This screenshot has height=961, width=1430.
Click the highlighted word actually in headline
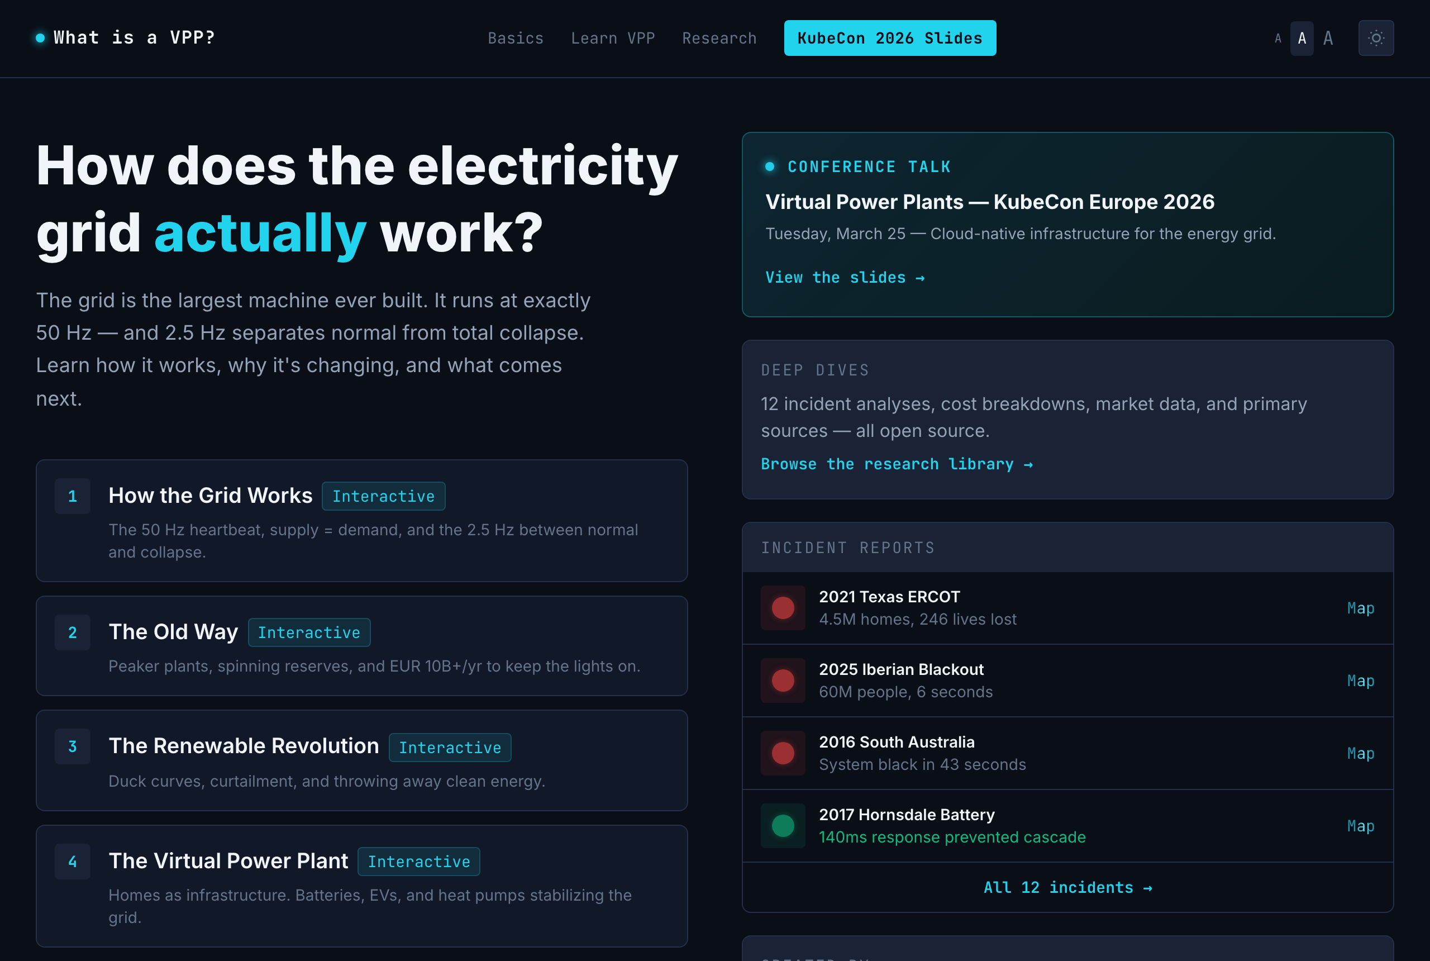tap(260, 234)
